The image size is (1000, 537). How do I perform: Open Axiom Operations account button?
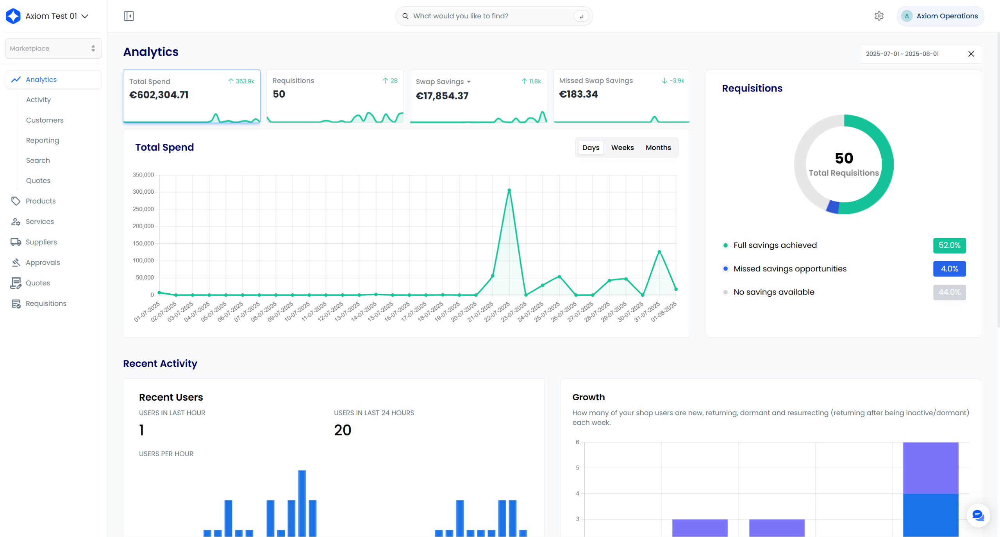940,16
